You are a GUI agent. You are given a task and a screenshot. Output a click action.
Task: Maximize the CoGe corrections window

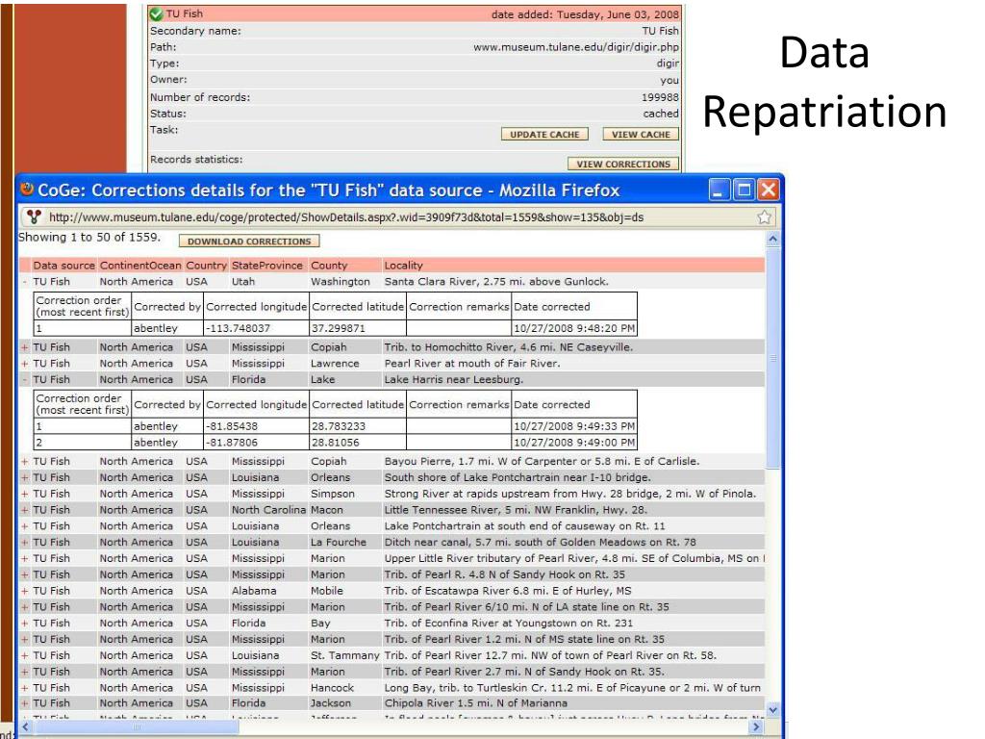point(744,190)
